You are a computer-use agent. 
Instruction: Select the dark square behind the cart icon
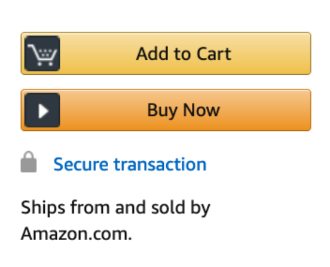click(x=42, y=54)
